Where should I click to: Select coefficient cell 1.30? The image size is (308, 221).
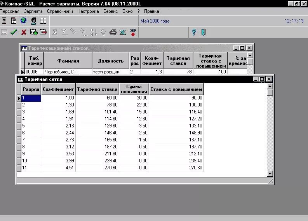tap(58, 105)
